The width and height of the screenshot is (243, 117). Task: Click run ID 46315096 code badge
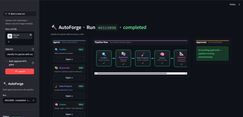107,28
